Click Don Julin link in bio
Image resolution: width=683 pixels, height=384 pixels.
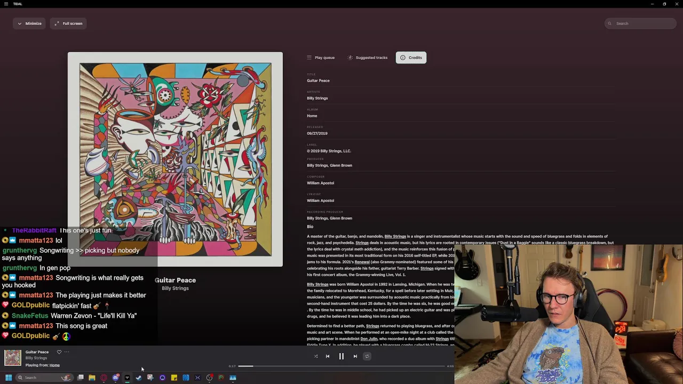(x=369, y=339)
